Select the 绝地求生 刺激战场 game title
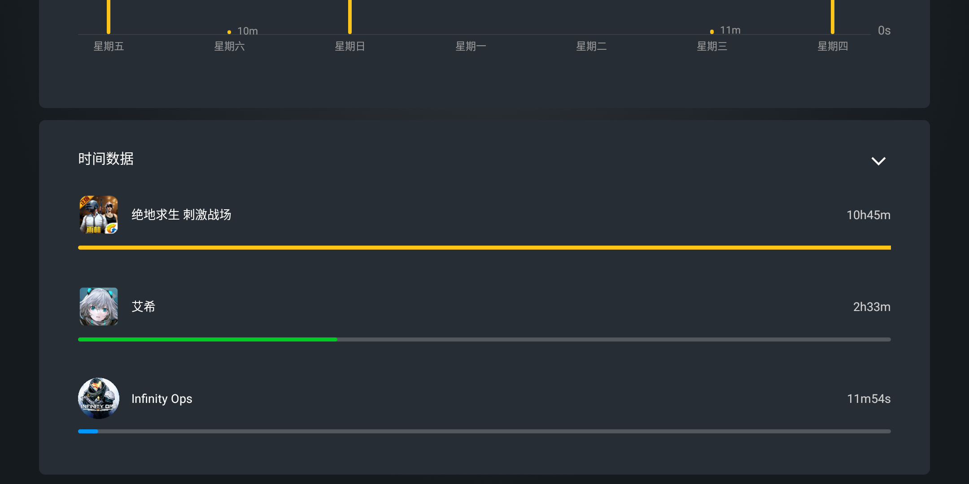 click(x=181, y=215)
